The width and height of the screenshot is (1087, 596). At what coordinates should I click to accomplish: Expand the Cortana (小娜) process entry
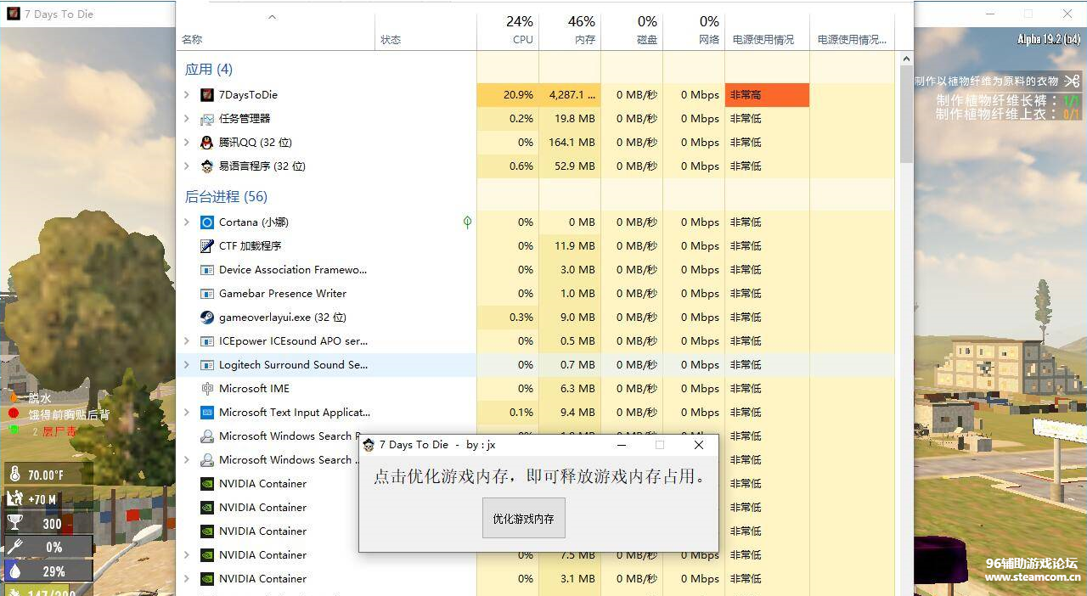[x=187, y=222]
